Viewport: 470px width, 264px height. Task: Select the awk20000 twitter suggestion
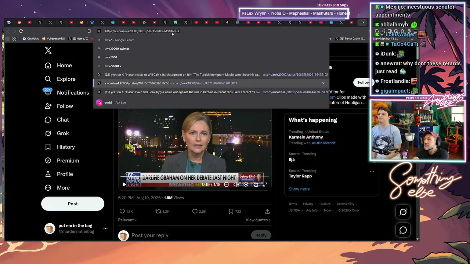click(x=211, y=48)
